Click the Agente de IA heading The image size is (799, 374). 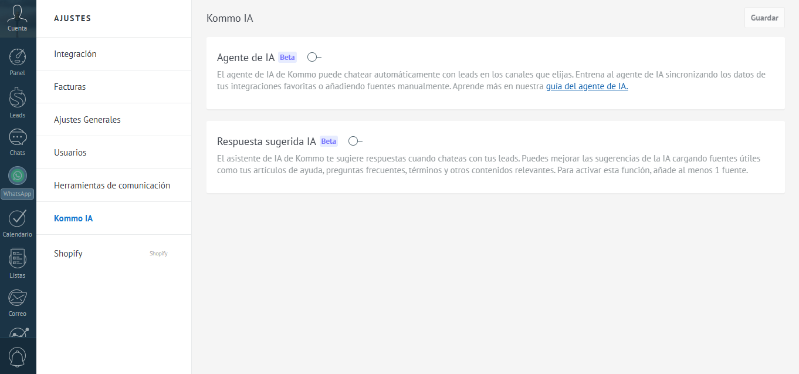[x=246, y=58]
